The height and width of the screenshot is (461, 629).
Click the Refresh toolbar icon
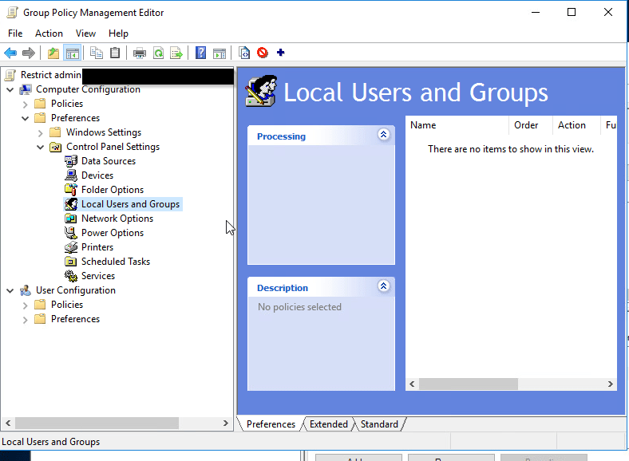(x=159, y=53)
